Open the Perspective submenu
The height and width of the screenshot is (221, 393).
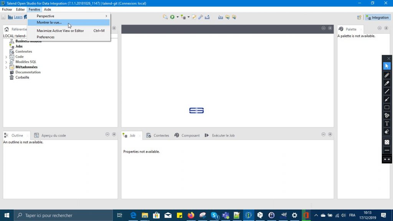(x=68, y=16)
